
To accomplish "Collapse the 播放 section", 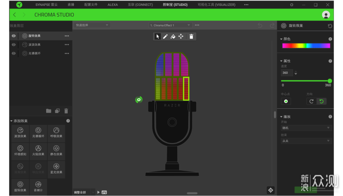I will [282, 117].
